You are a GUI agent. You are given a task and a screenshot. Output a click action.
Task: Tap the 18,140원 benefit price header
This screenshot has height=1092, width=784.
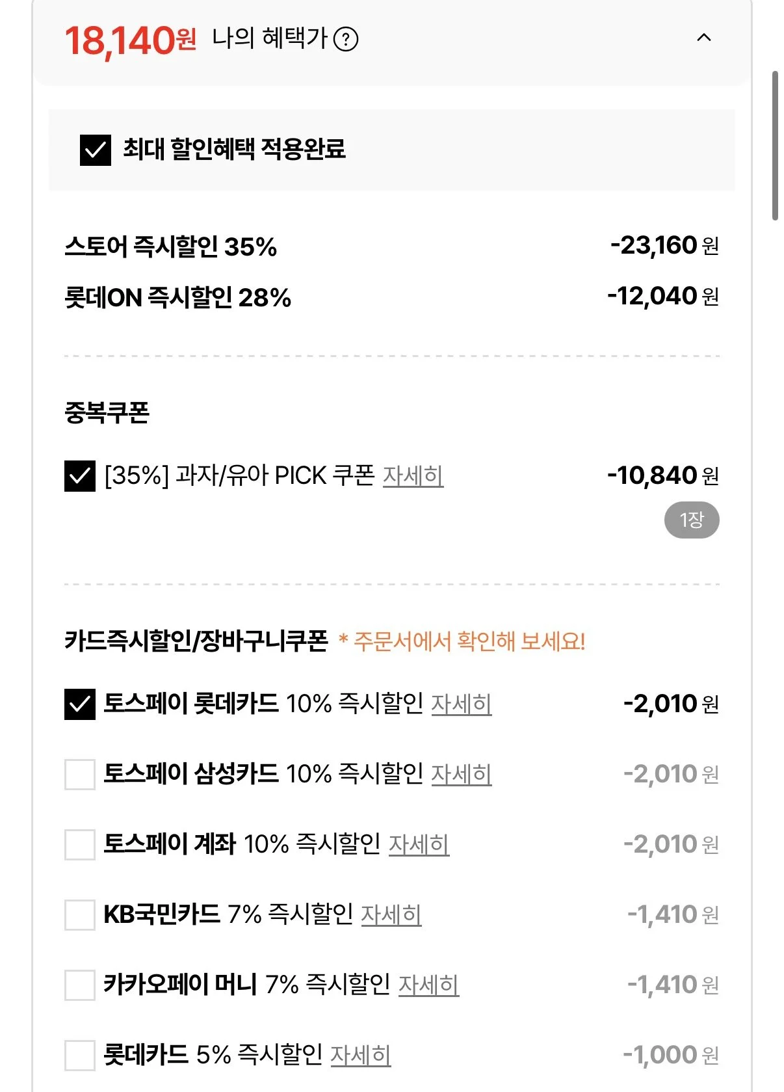pos(131,40)
